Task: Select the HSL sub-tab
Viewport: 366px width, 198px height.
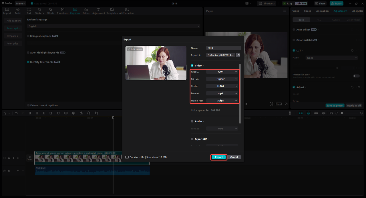Action: [319, 20]
